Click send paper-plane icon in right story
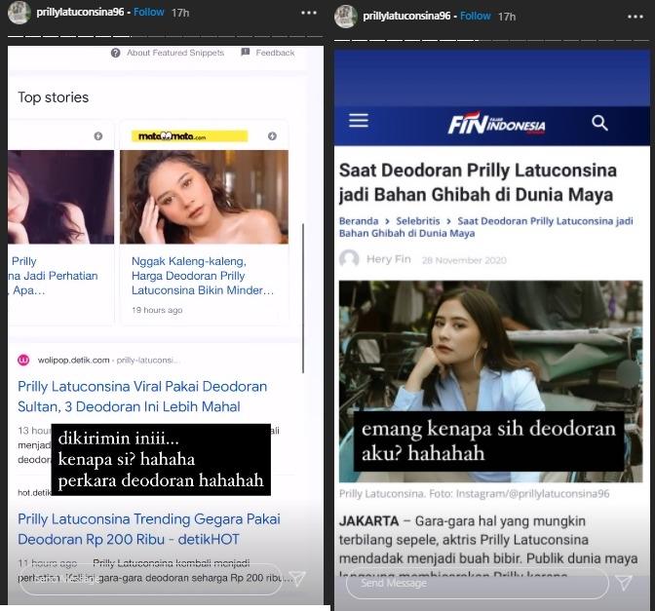 [x=624, y=583]
